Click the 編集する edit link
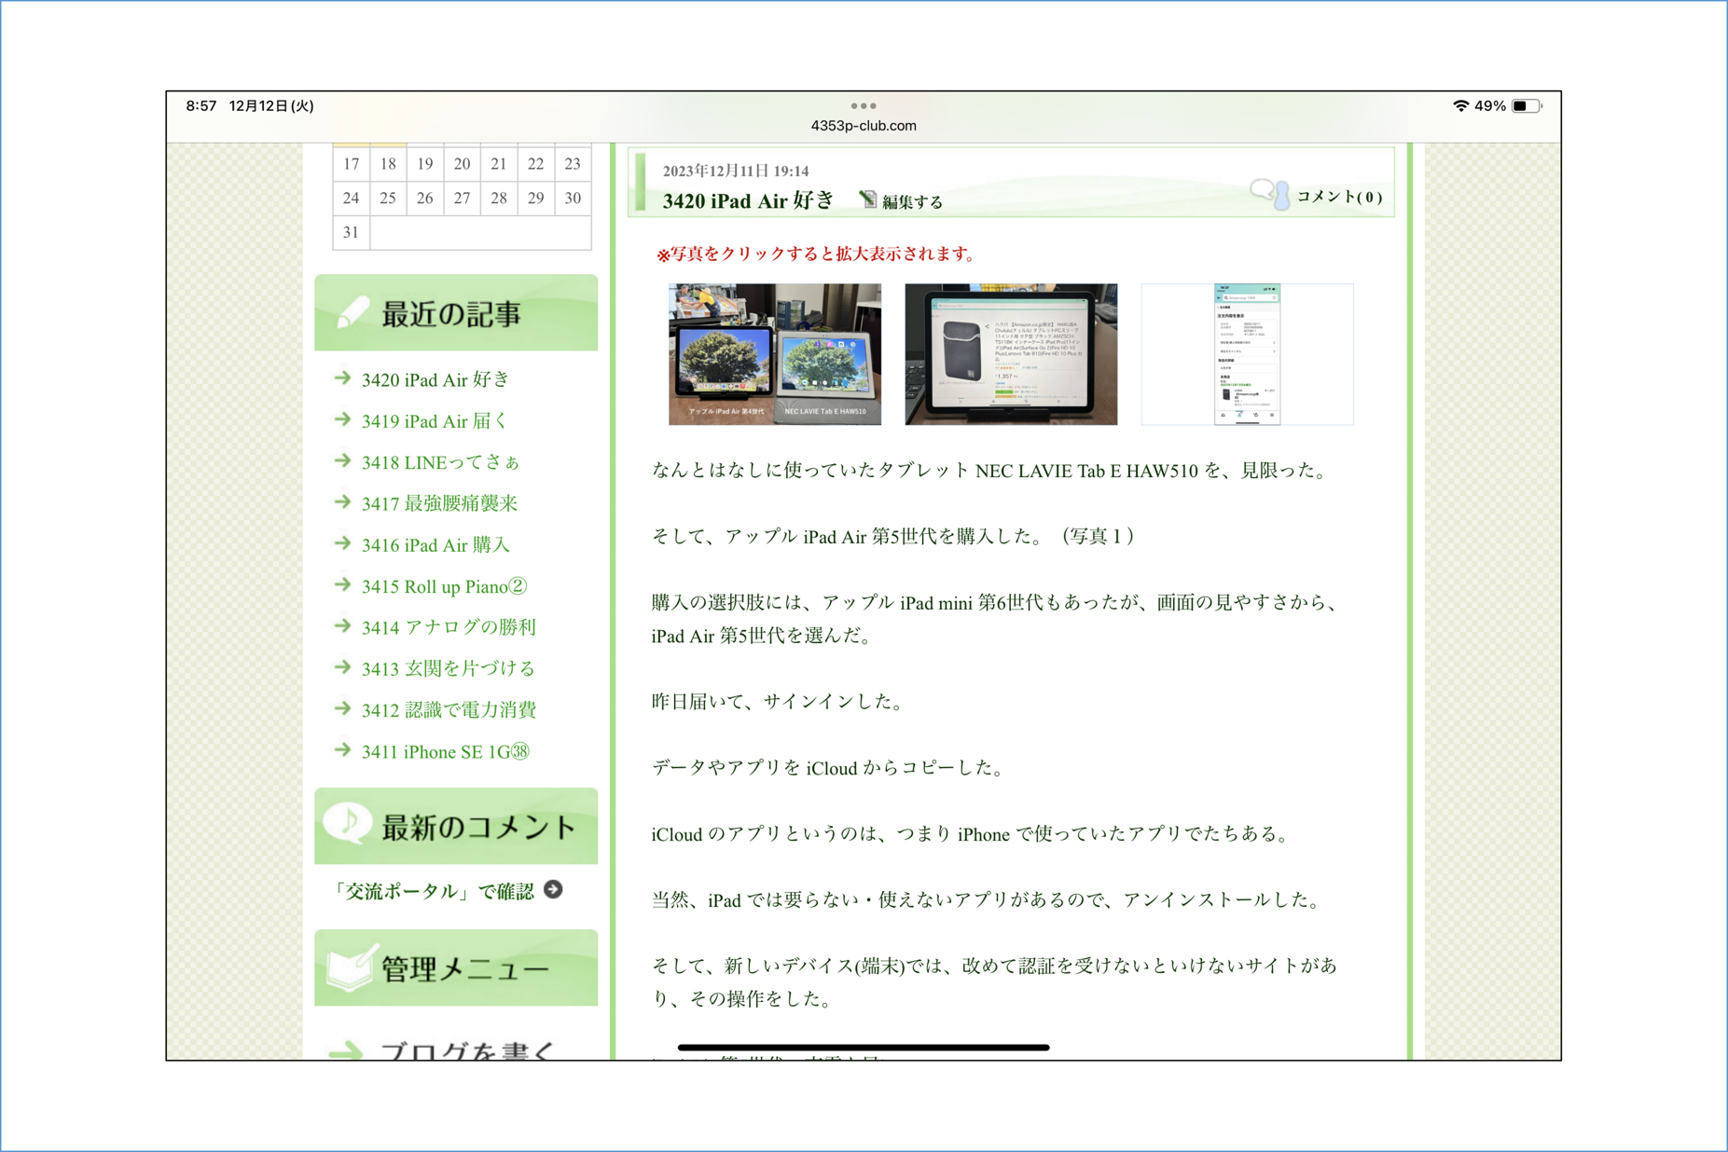The height and width of the screenshot is (1152, 1728). click(912, 201)
